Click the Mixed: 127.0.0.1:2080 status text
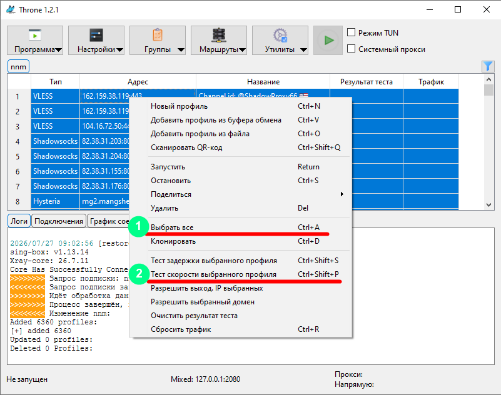Screen dimensions: 501x395 point(205,379)
